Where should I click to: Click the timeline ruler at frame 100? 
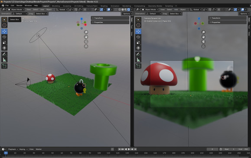[x=99, y=153]
